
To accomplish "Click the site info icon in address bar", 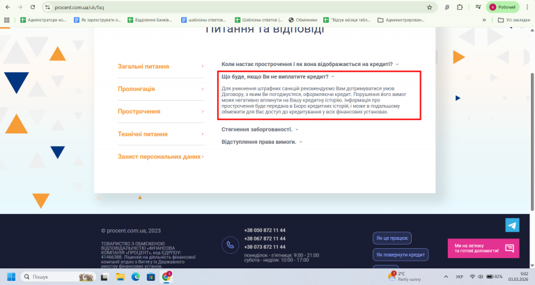I will (x=48, y=7).
